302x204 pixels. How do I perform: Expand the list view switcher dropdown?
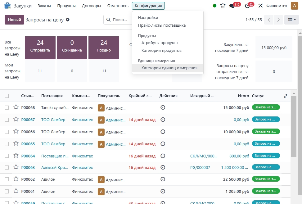291,20
